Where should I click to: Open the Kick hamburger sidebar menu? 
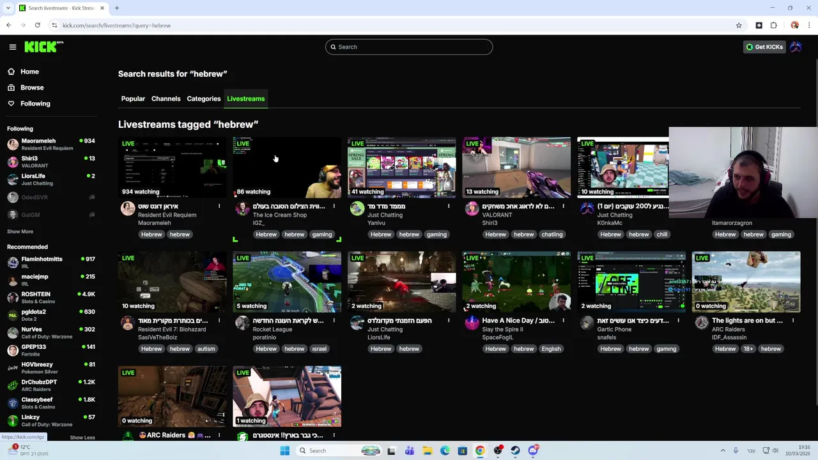coord(13,47)
